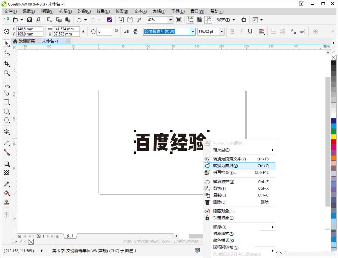338x258 pixels.
Task: Select the Rectangle tool
Action: 6,102
